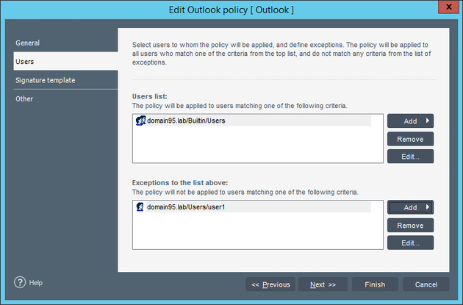This screenshot has height=305, width=463.
Task: Open the Other section
Action: [65, 98]
